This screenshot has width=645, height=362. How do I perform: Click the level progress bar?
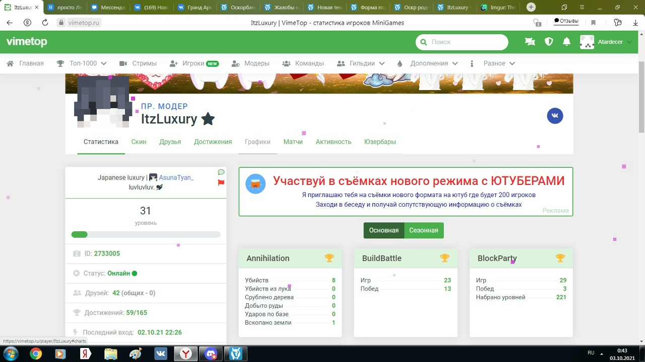point(146,234)
